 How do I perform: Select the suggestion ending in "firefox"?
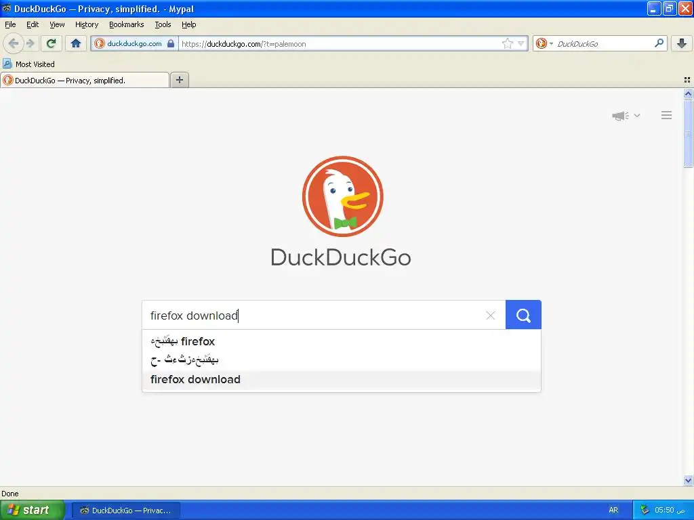[342, 341]
